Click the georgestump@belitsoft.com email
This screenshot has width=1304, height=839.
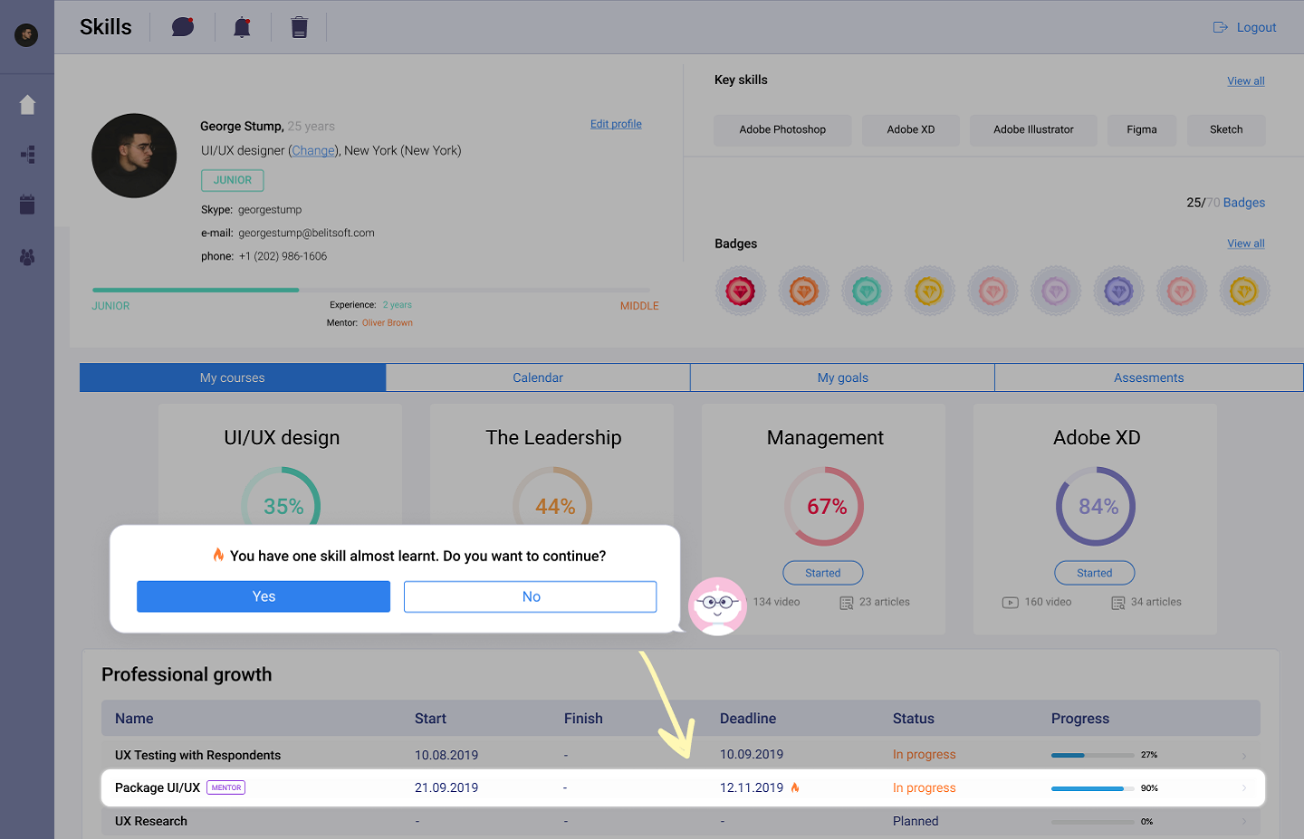point(306,233)
